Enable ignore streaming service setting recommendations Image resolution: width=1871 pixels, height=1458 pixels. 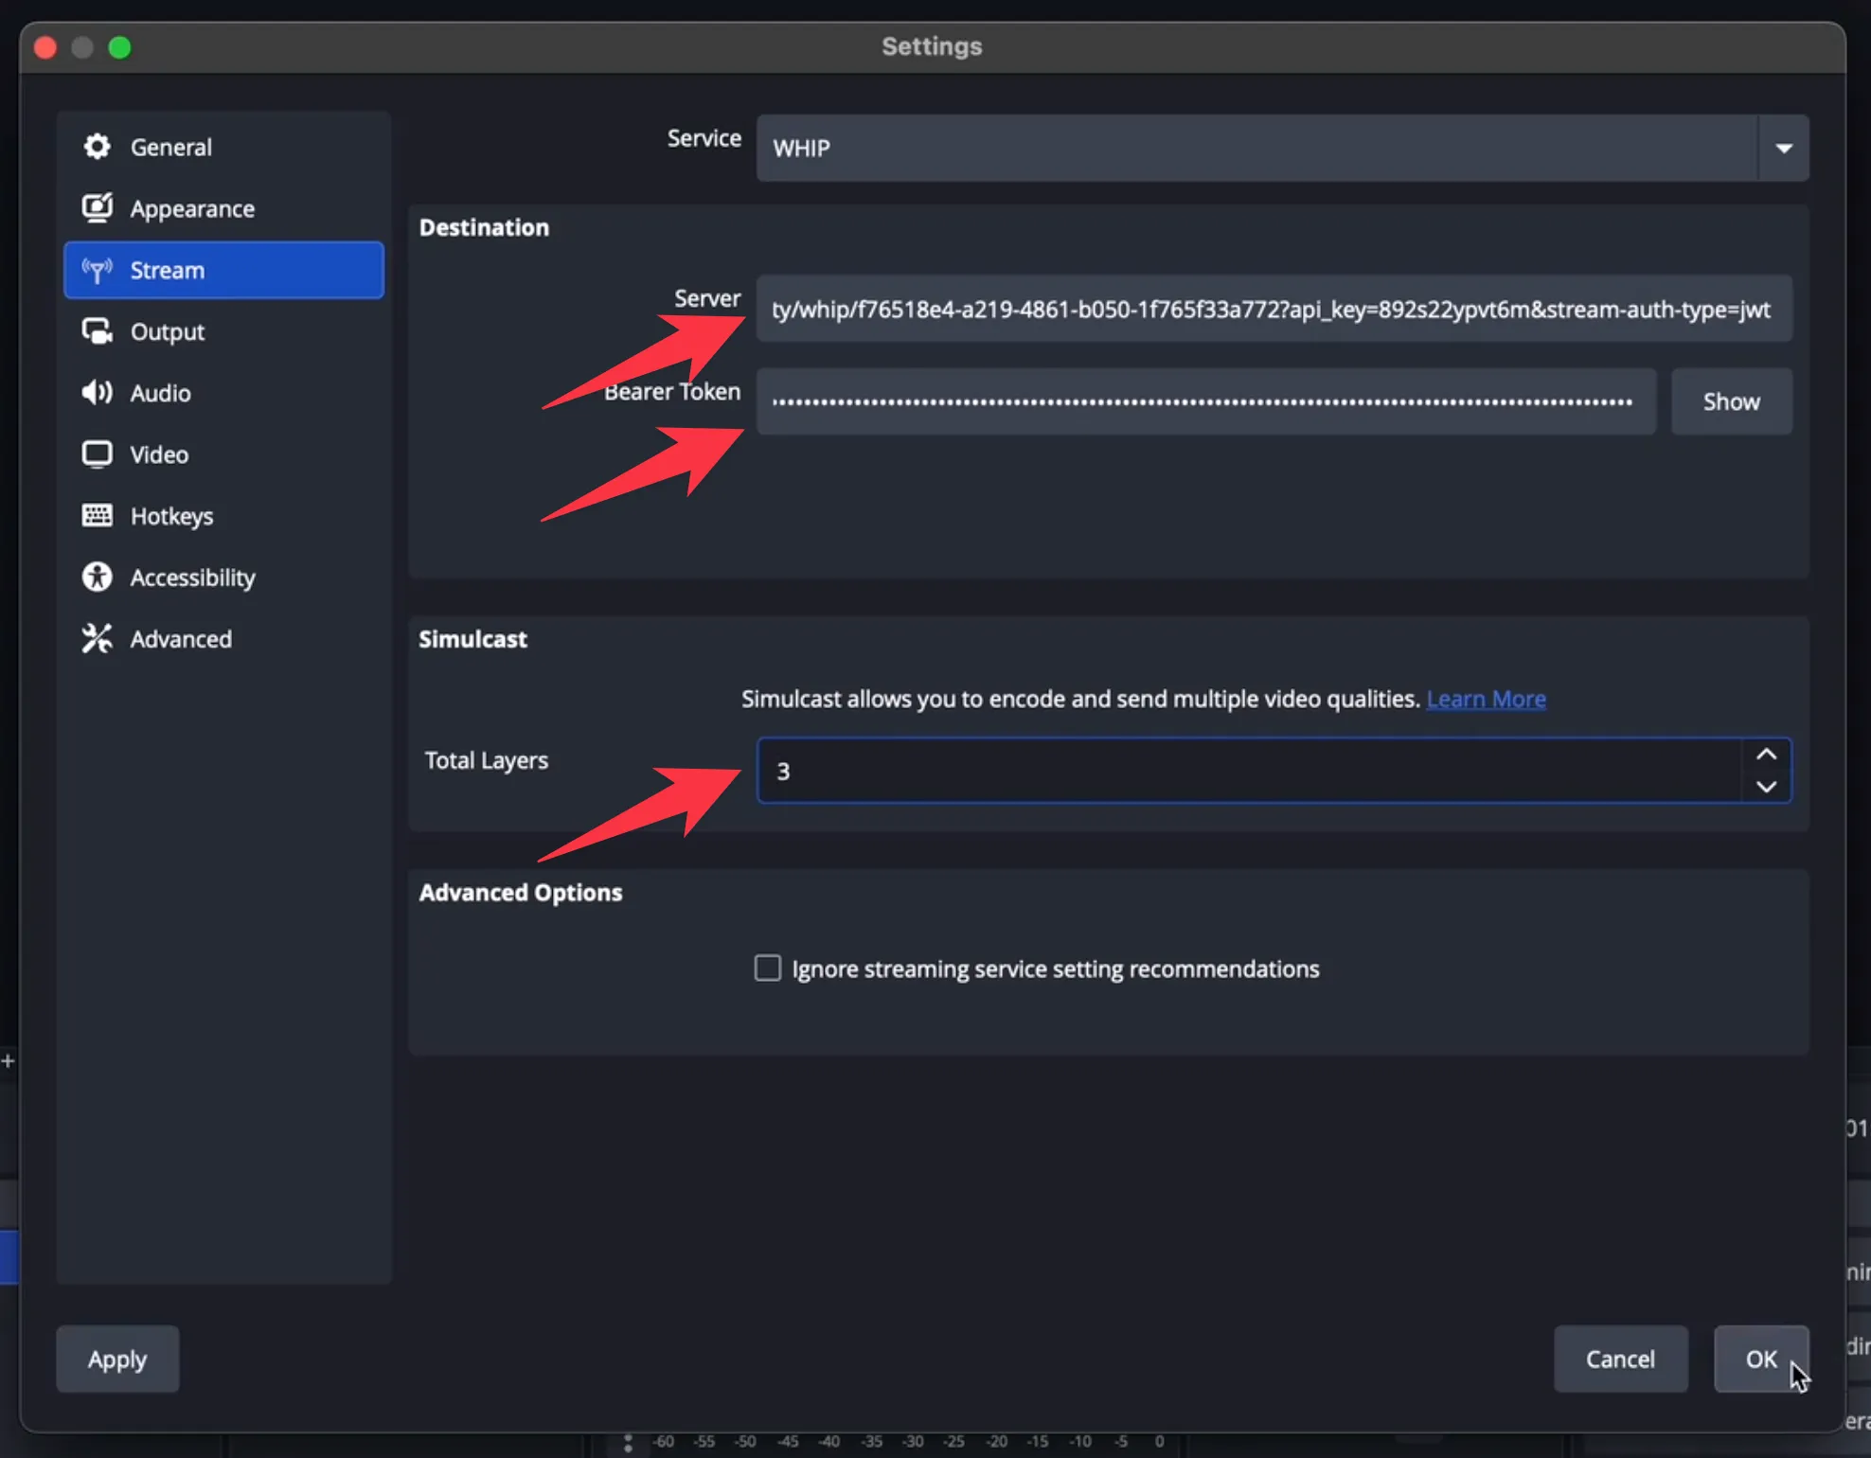(767, 968)
